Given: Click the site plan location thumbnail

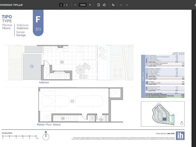Looking at the screenshot, I should coord(163,114).
